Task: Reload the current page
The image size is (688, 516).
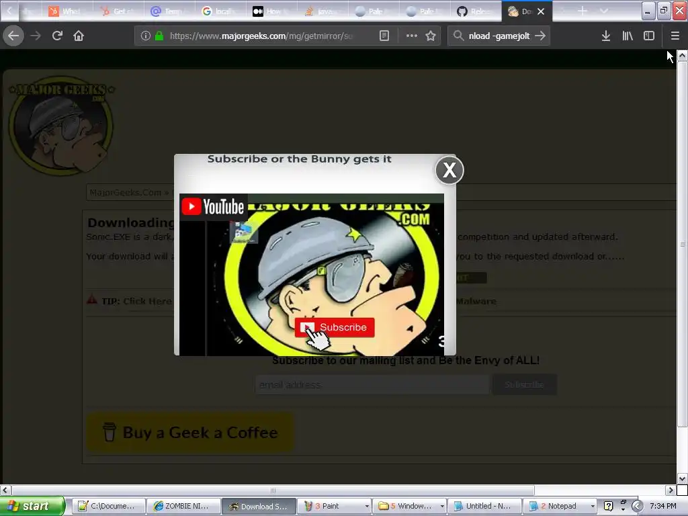Action: (57, 36)
